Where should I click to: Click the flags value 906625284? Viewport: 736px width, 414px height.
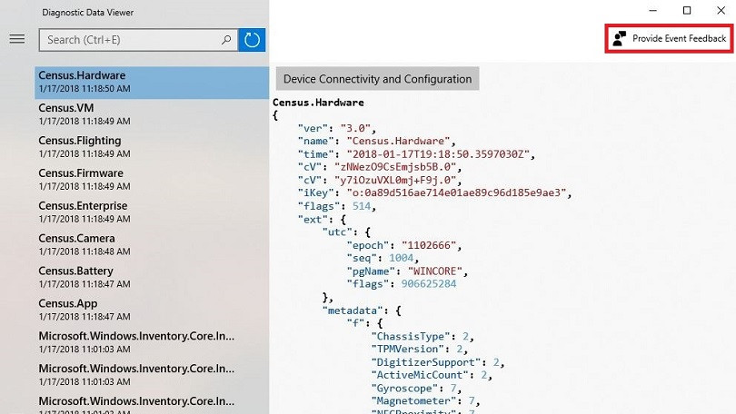point(429,284)
